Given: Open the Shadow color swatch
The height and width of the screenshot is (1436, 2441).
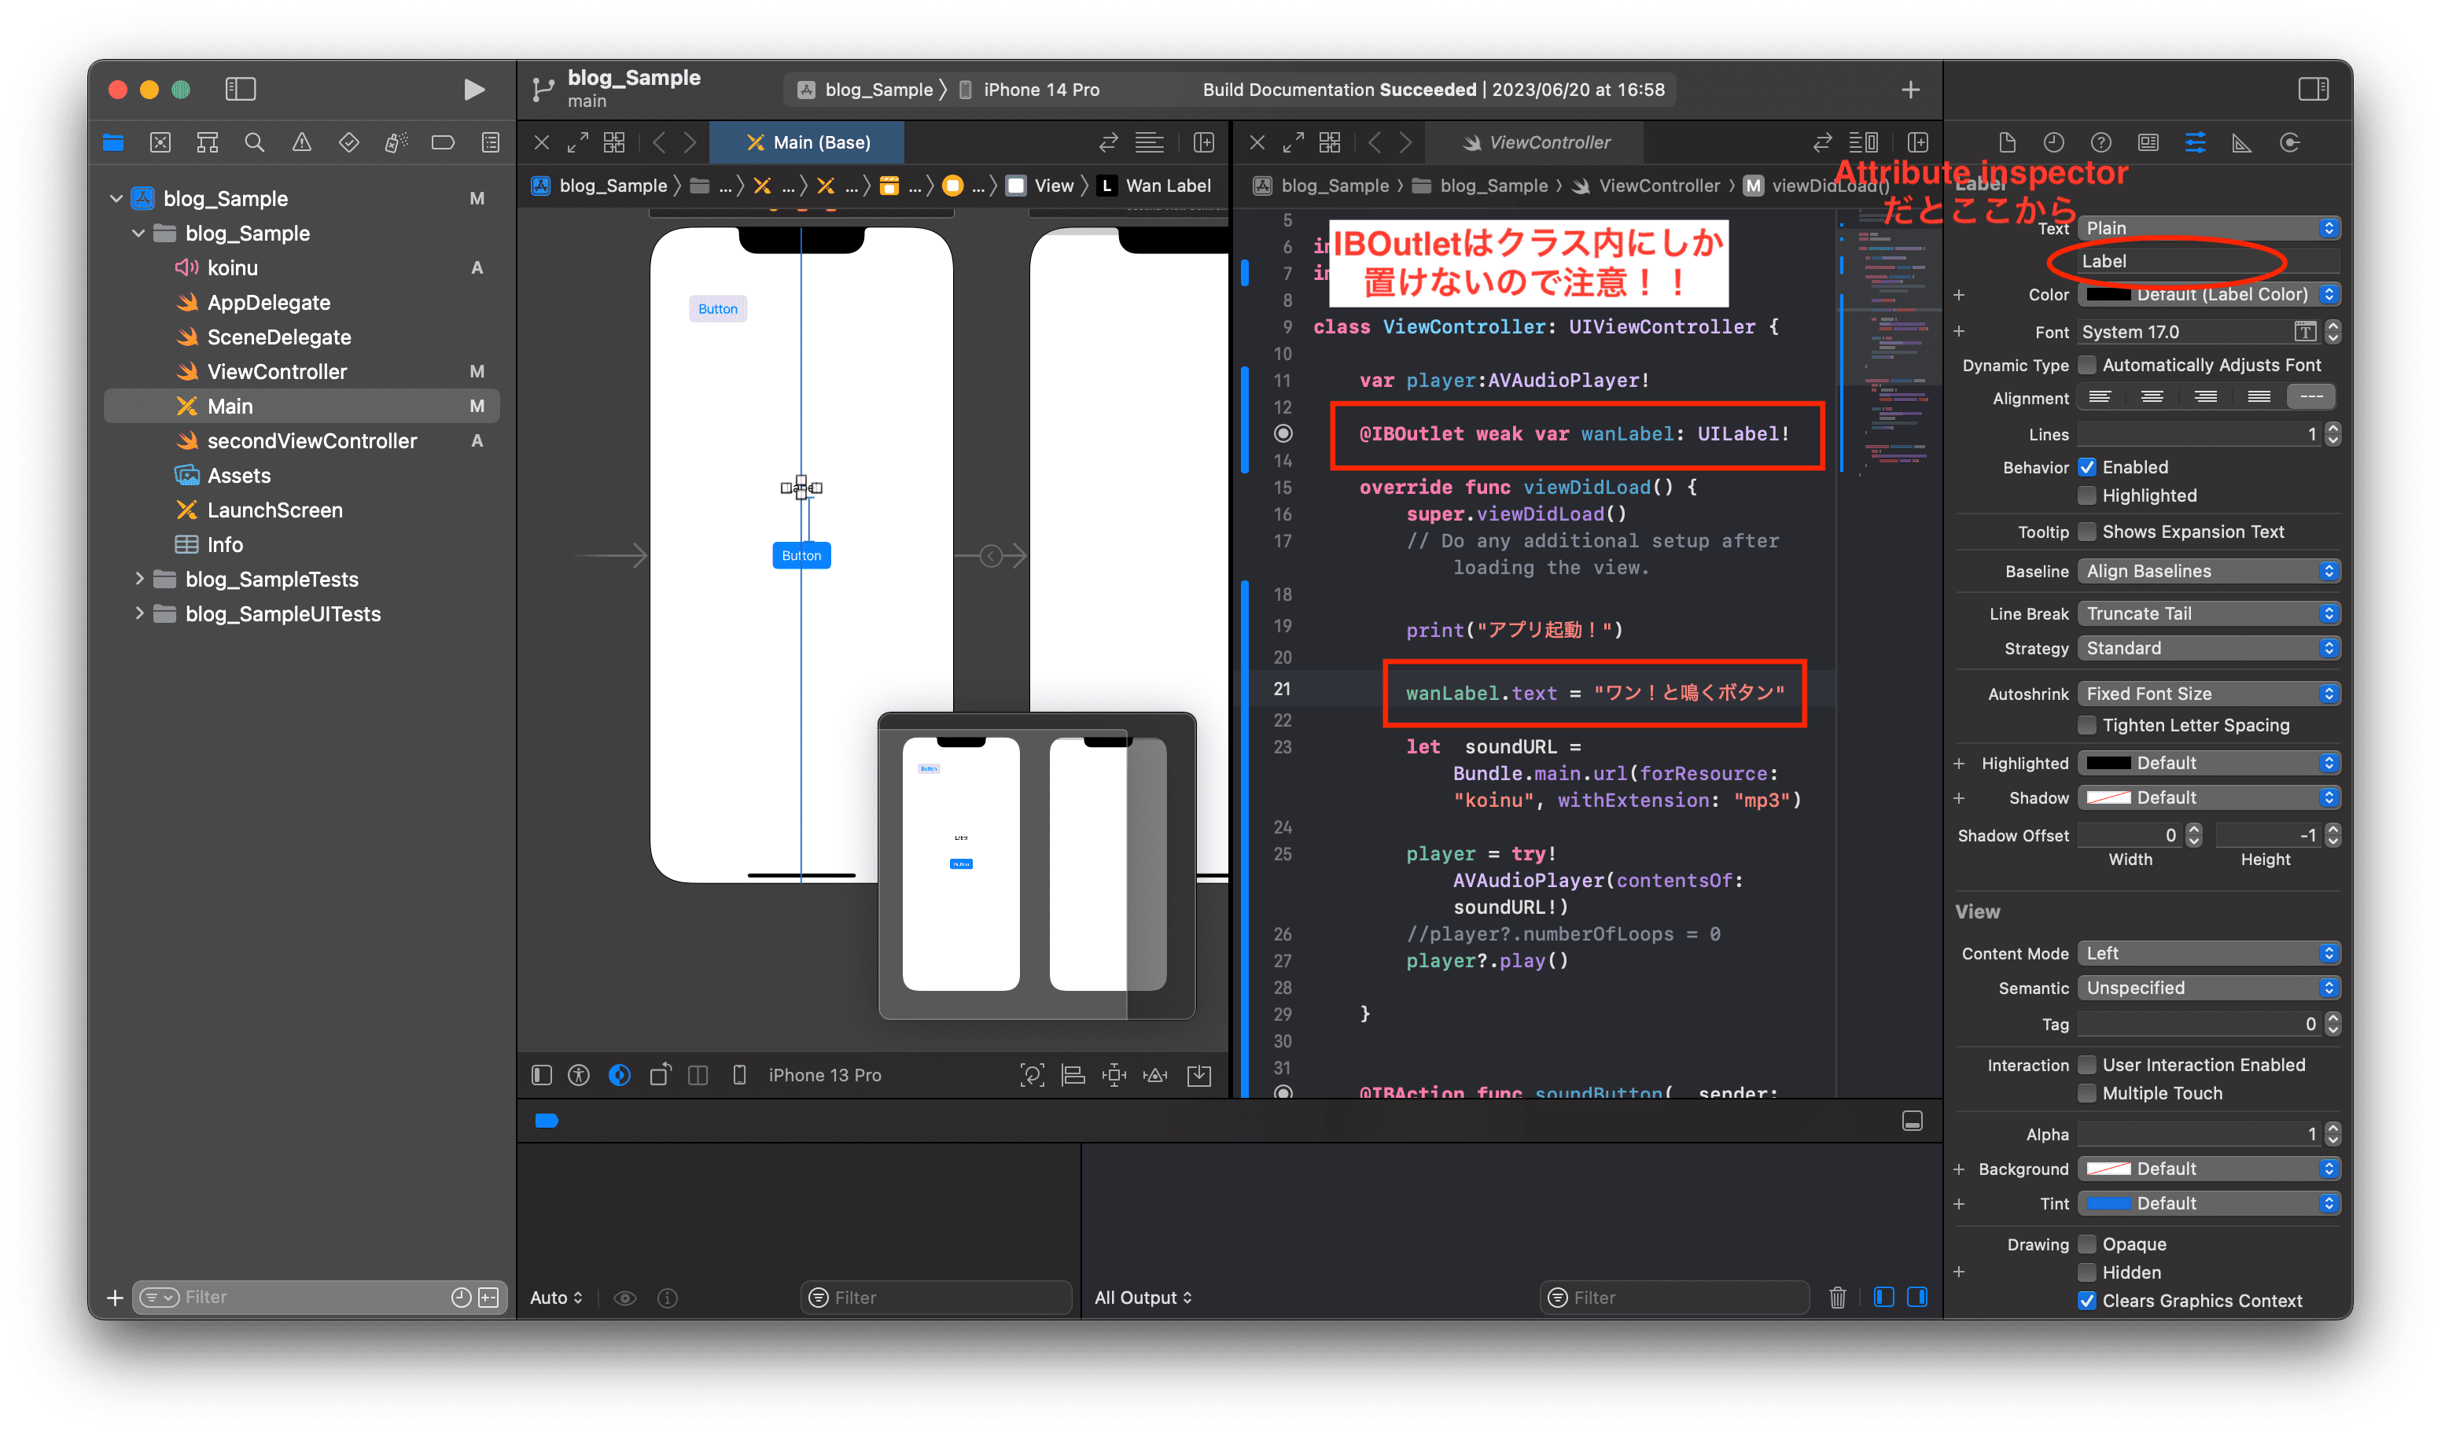Looking at the screenshot, I should (x=2109, y=798).
